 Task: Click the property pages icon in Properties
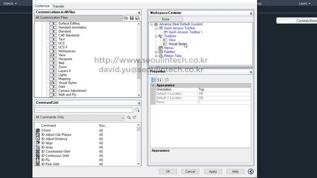pyautogui.click(x=166, y=80)
